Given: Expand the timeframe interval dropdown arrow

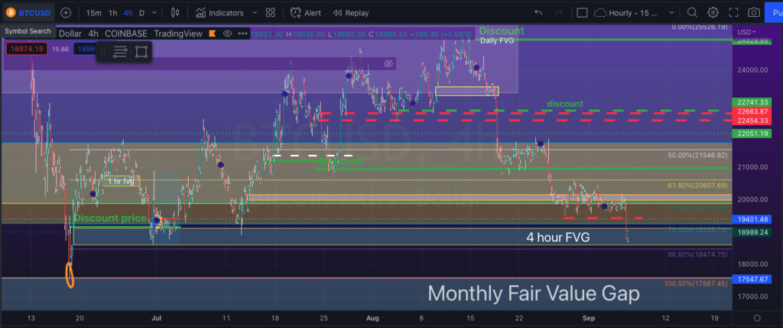Looking at the screenshot, I should pos(156,12).
